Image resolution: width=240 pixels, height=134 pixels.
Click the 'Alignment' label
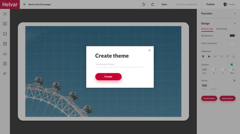point(206,51)
